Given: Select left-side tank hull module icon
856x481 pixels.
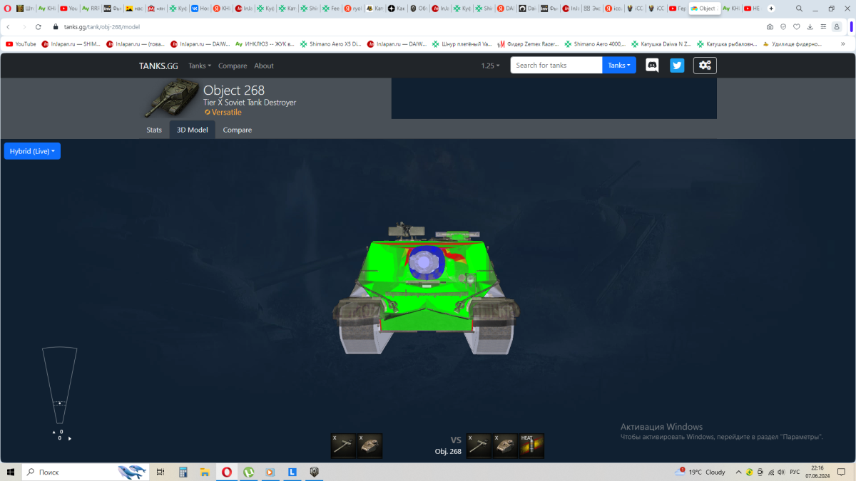Looking at the screenshot, I should tap(370, 445).
